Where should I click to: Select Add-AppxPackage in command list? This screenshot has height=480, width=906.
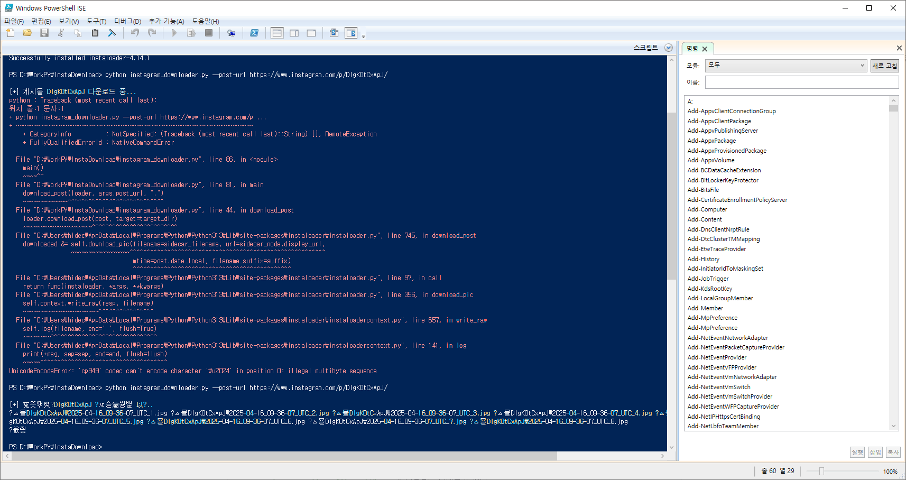(711, 141)
